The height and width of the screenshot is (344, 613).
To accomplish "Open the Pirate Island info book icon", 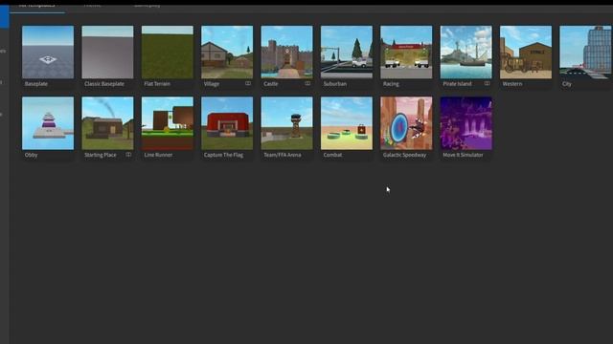I will [487, 83].
